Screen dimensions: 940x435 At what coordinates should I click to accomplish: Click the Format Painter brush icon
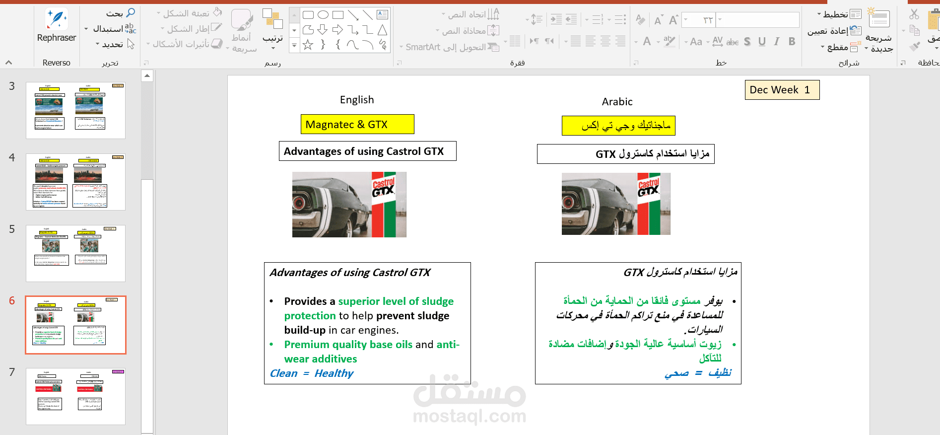tap(914, 47)
